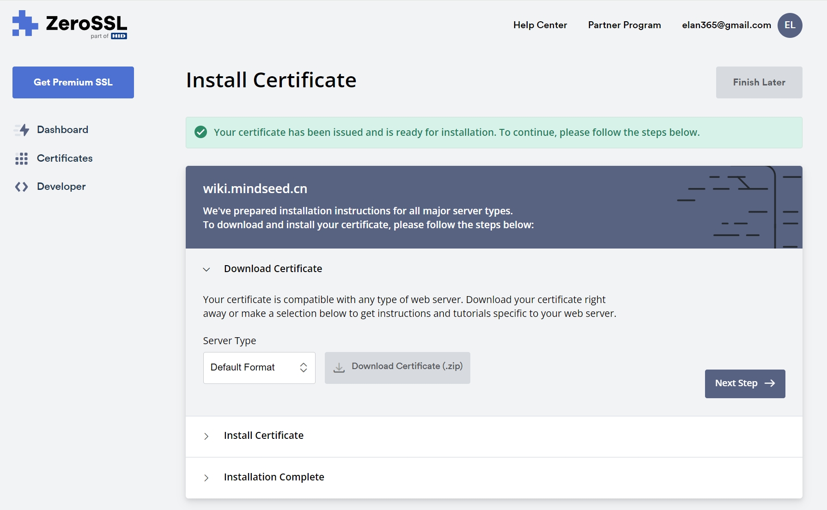Image resolution: width=827 pixels, height=510 pixels.
Task: Click the green success checkmark icon
Action: pyautogui.click(x=201, y=132)
